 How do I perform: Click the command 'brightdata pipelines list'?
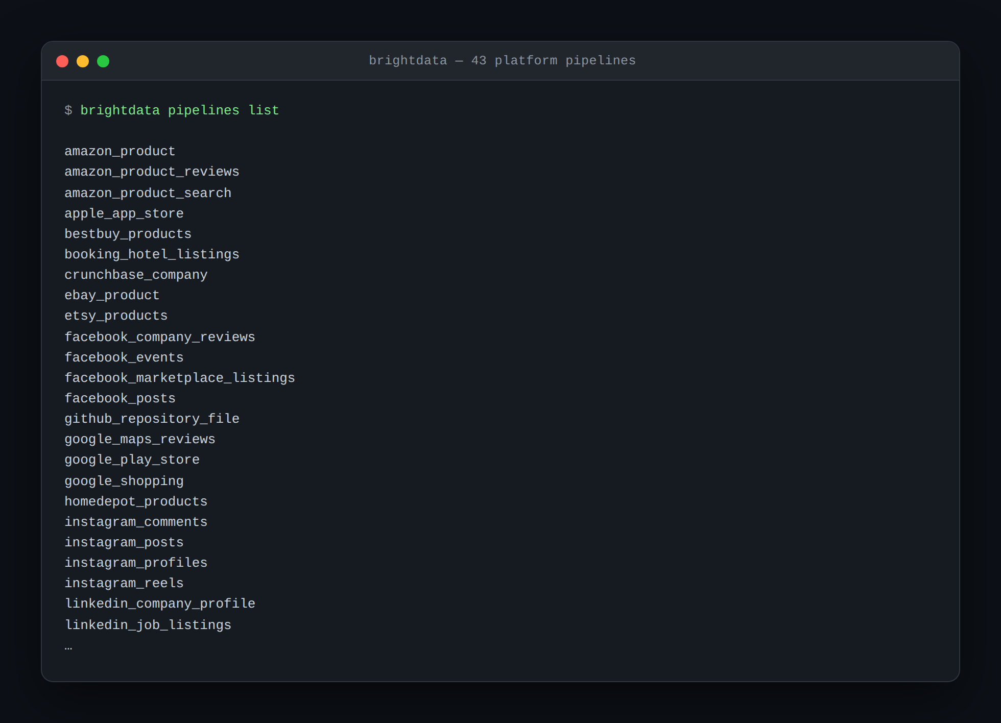point(180,110)
